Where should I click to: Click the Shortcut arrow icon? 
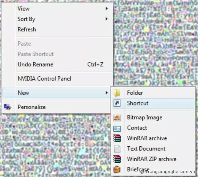pos(117,103)
